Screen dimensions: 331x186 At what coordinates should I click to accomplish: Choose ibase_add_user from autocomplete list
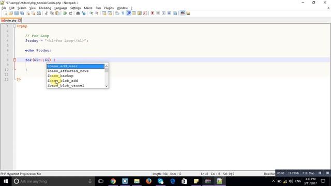[x=76, y=66]
